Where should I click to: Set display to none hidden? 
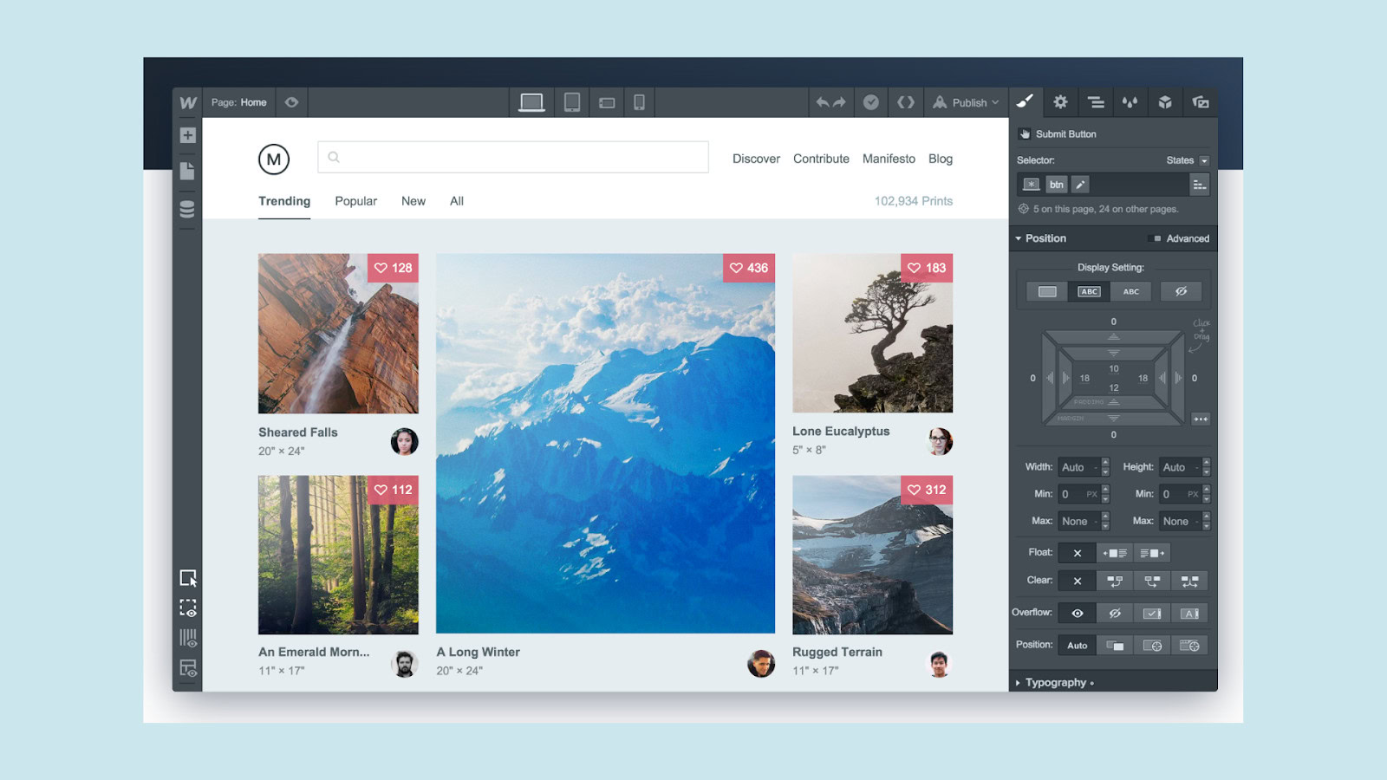pyautogui.click(x=1181, y=292)
